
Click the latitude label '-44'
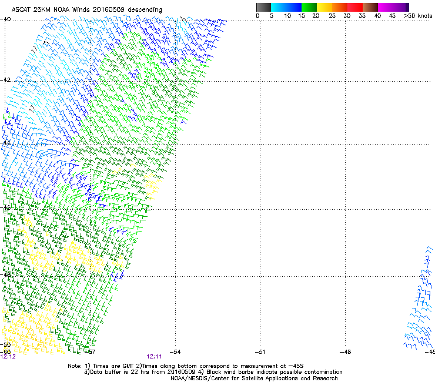[x=5, y=143]
